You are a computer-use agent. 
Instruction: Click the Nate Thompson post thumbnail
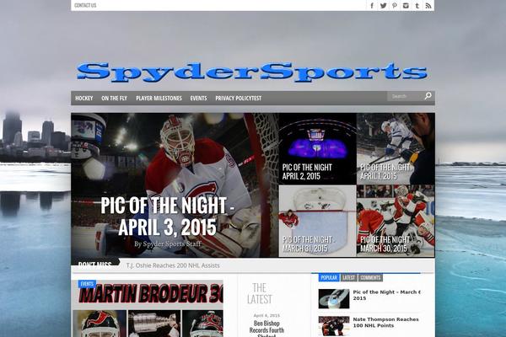[x=334, y=326]
